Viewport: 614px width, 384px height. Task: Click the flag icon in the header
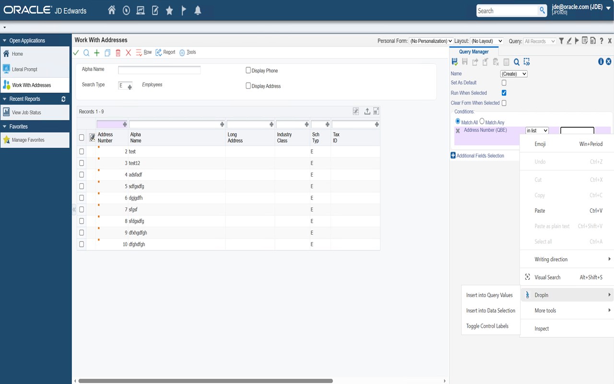click(x=184, y=11)
